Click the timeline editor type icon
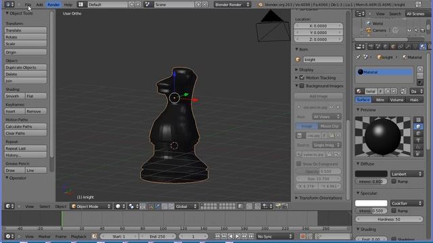 point(9,236)
